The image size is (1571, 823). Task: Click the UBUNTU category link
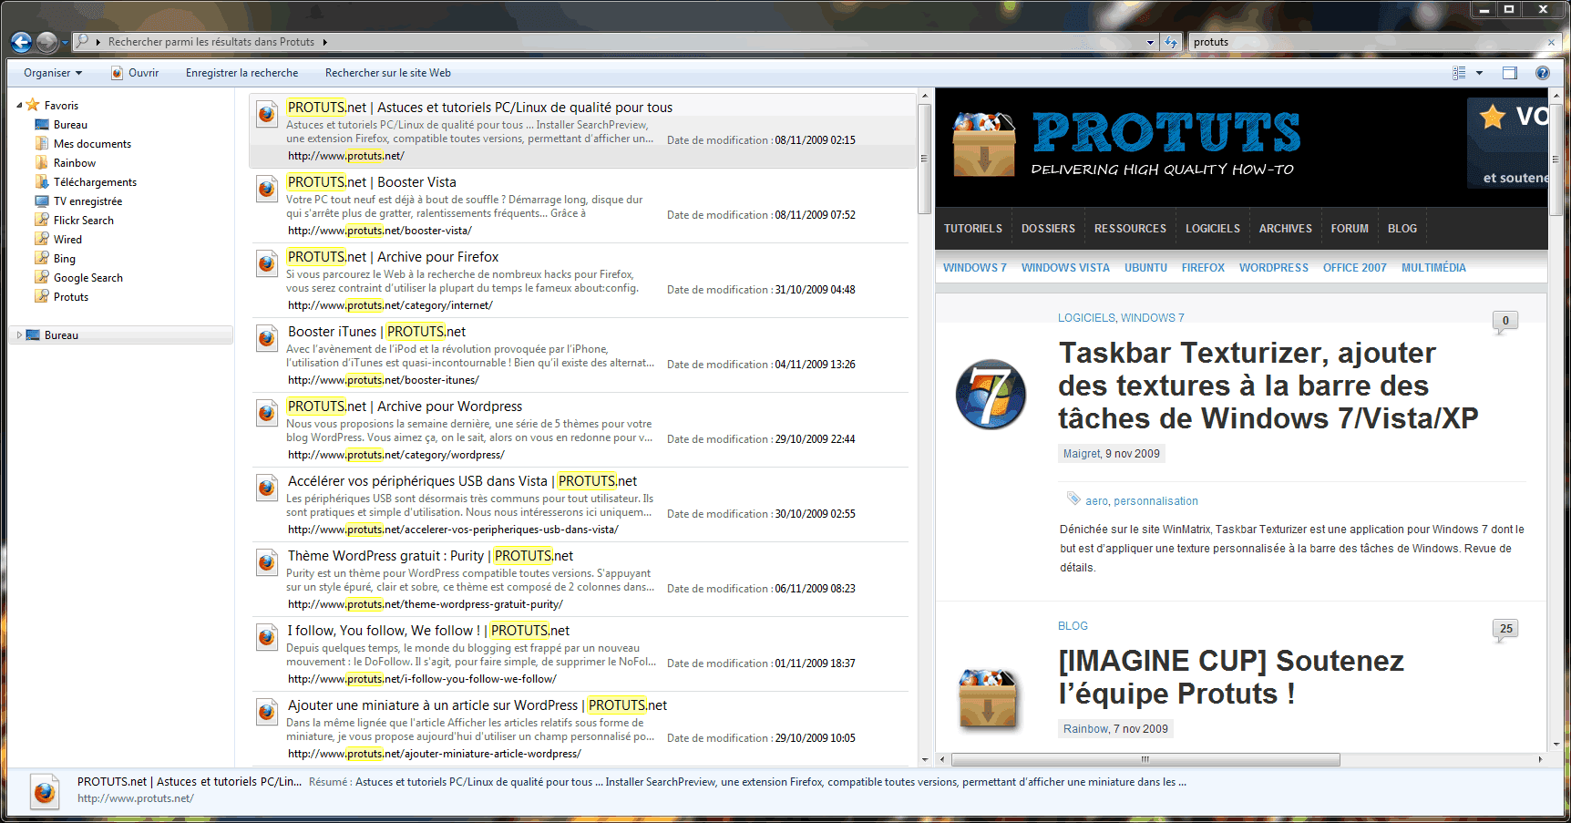point(1145,268)
